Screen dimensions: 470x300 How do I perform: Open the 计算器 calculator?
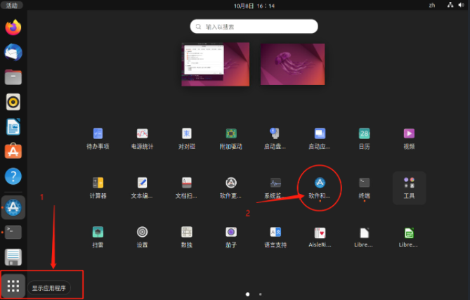click(98, 188)
